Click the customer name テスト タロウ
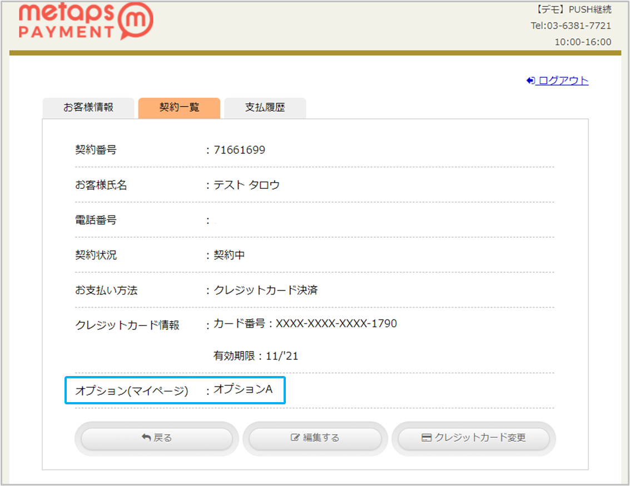Screen dimensions: 630x486 (x=246, y=185)
